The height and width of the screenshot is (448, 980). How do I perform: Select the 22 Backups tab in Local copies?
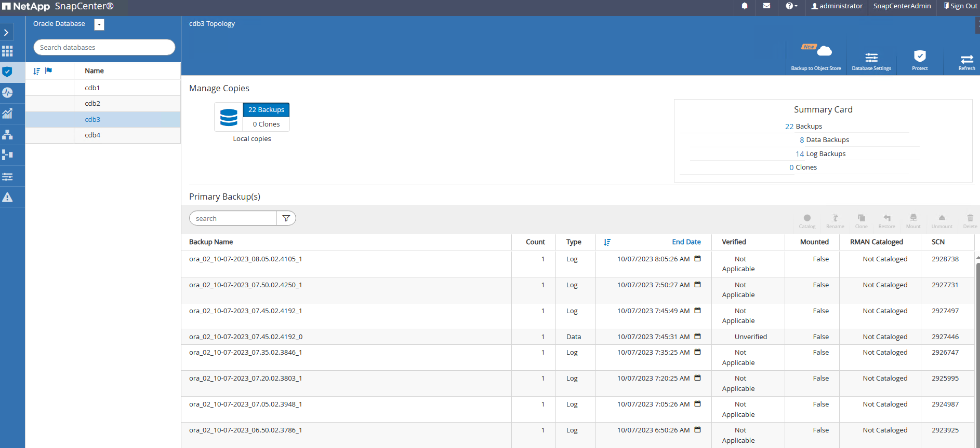click(x=266, y=110)
